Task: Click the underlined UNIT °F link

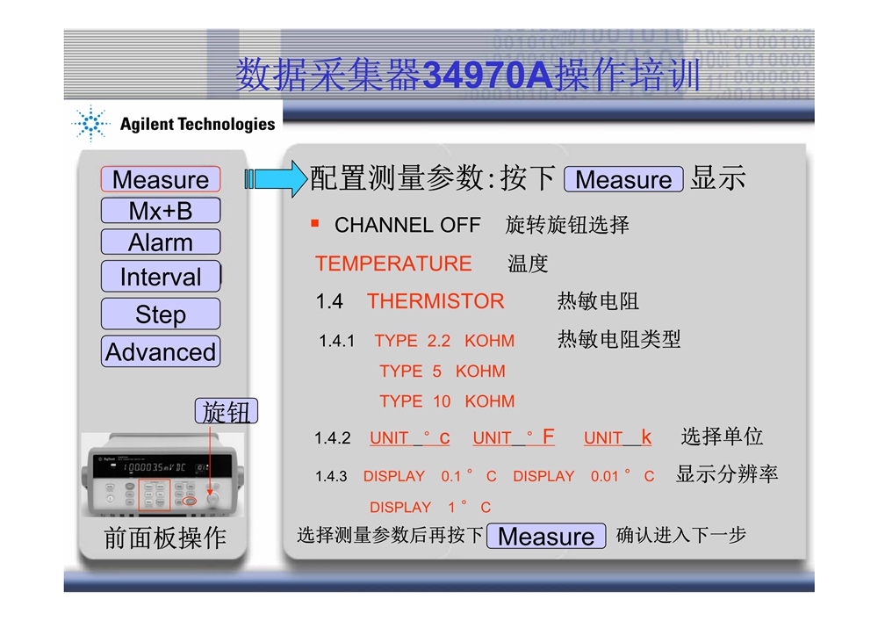Action: [x=513, y=437]
